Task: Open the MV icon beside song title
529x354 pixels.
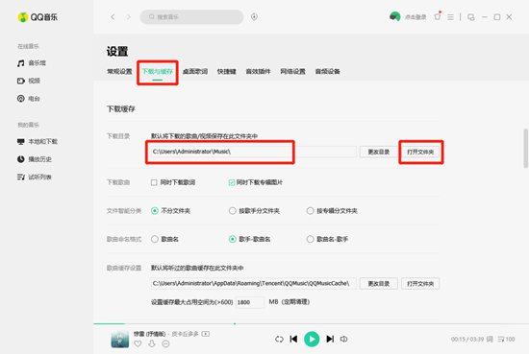Action: tap(206, 334)
